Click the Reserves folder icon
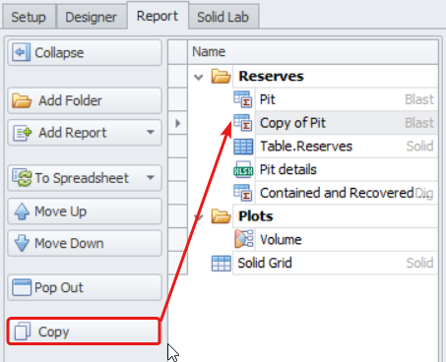 (221, 76)
